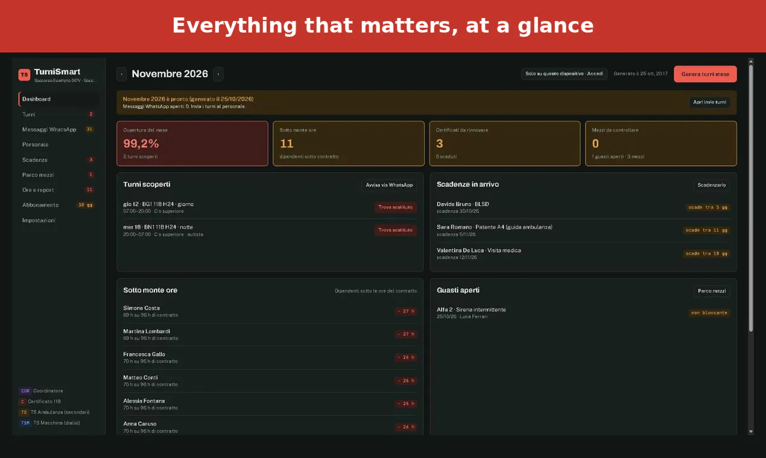
Task: Open Abbonamento in the sidebar
Action: 58,205
